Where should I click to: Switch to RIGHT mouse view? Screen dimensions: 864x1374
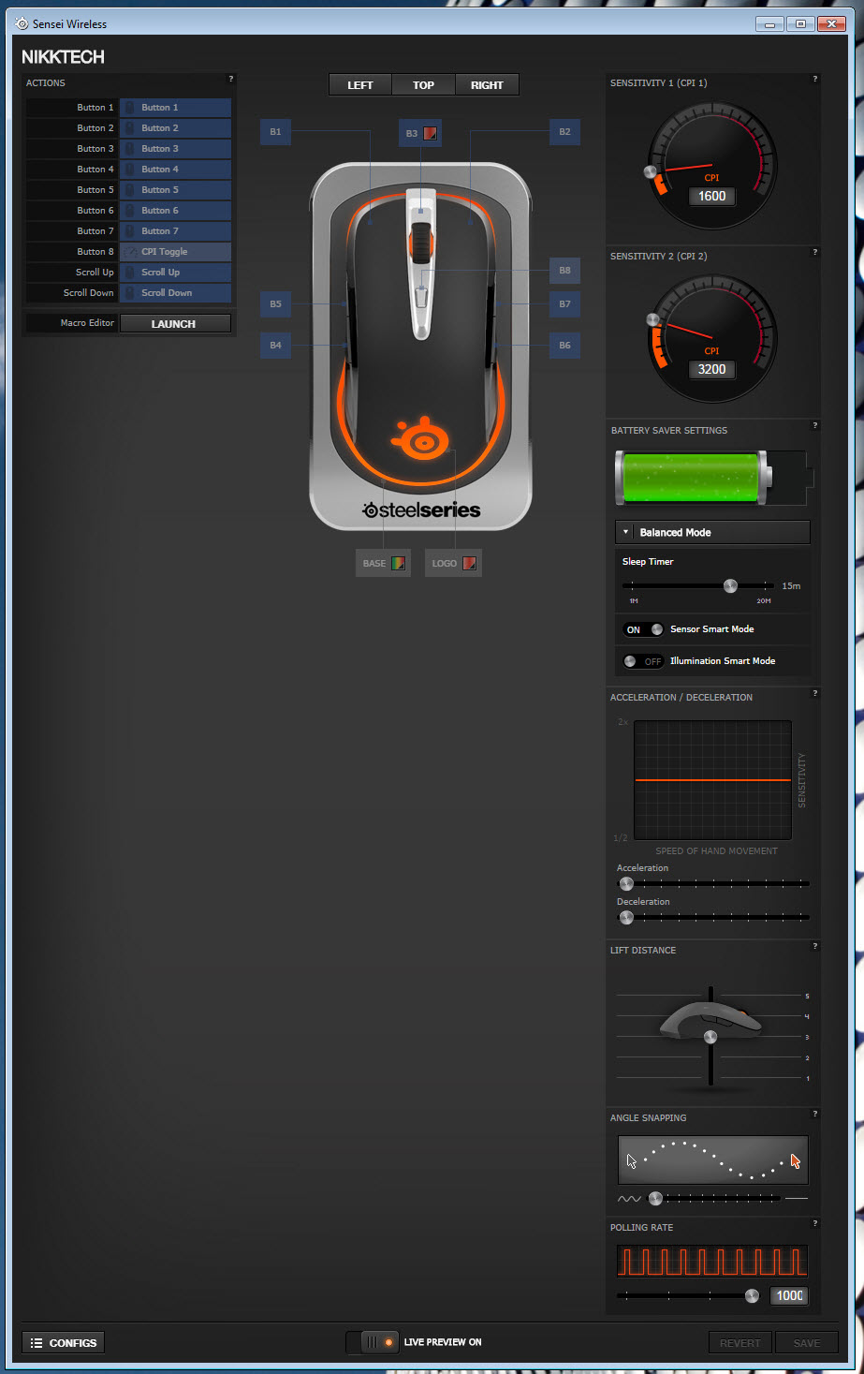[x=487, y=85]
